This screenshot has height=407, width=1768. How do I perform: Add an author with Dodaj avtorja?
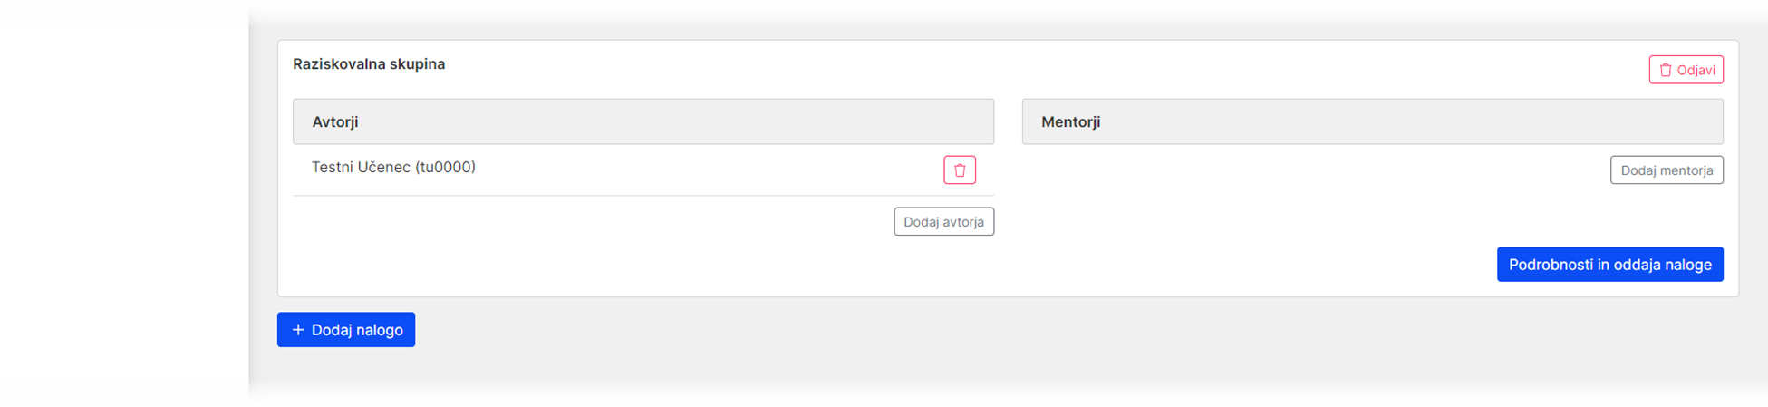tap(943, 222)
